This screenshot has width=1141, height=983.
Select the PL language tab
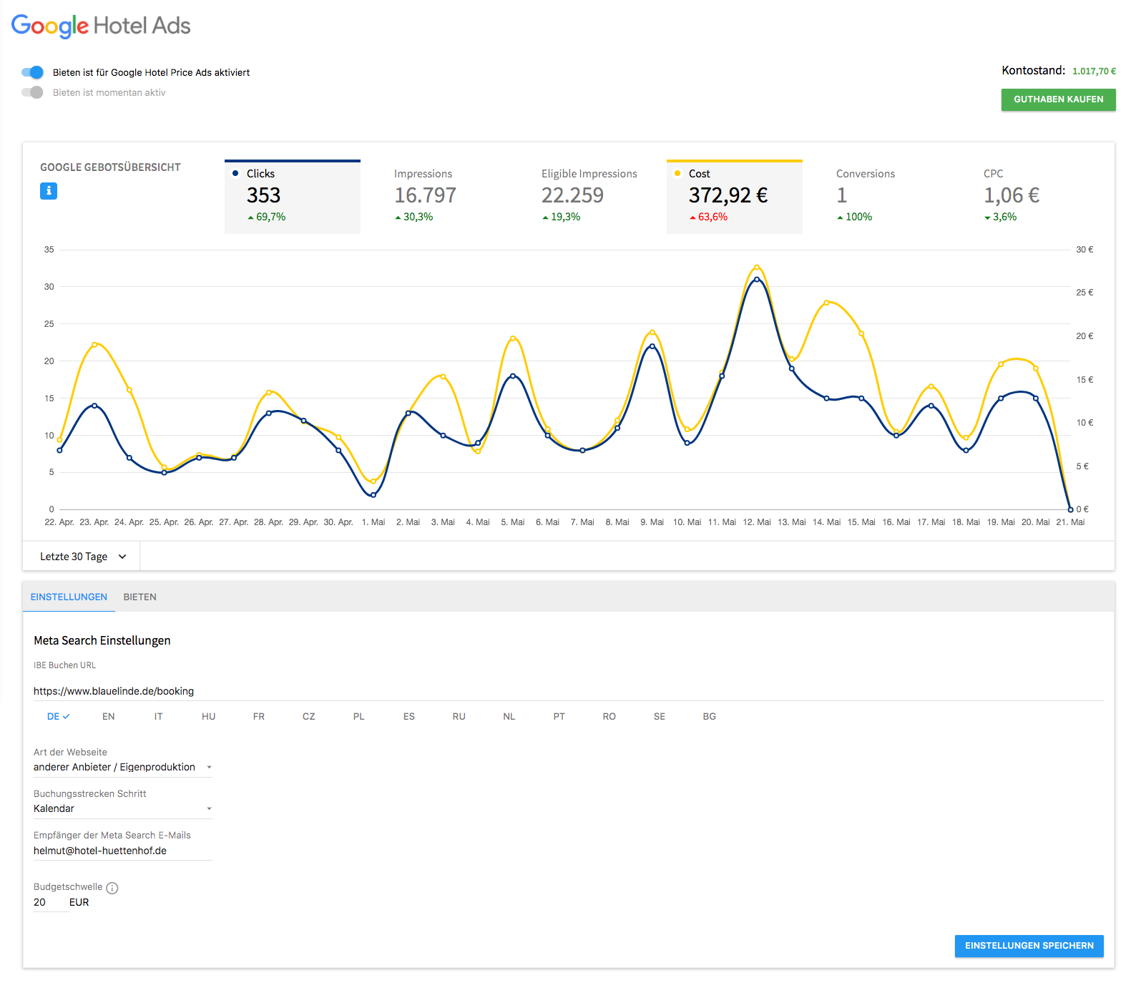[359, 716]
